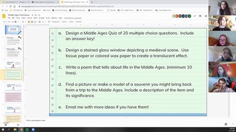Image resolution: width=236 pixels, height=132 pixels.
Task: Click the Insert image icon
Action: 35,22
